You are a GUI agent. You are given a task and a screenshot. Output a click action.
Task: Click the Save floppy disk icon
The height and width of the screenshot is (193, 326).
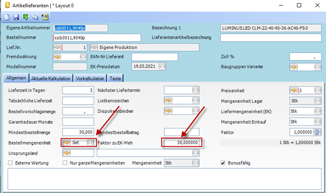16,17
